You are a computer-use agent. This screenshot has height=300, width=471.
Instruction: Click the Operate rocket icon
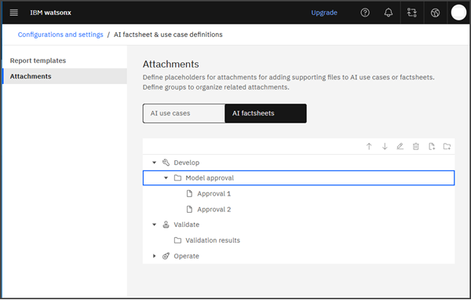click(166, 256)
